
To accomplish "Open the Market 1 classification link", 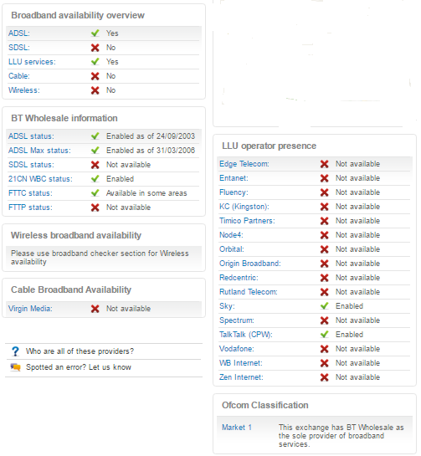I will 237,428.
